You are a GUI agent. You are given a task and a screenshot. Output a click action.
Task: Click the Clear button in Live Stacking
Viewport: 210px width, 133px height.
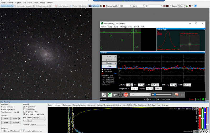coord(6,118)
